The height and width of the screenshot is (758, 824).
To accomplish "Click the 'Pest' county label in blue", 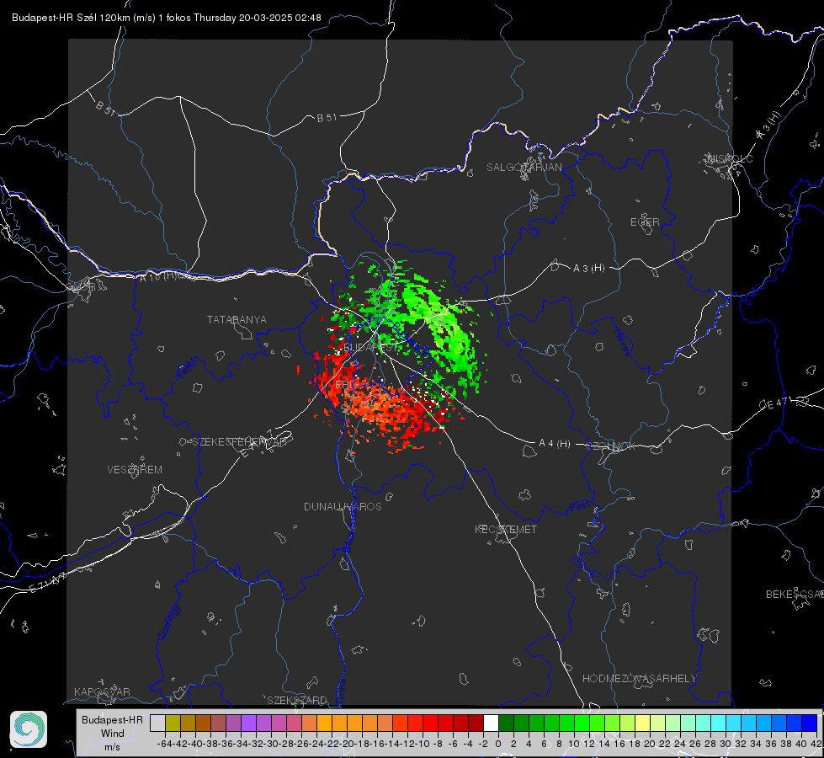I will click(x=579, y=506).
